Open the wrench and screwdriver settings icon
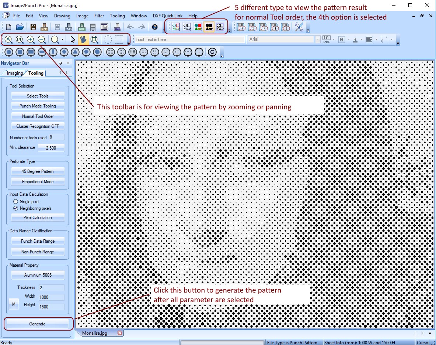436x345 pixels. click(299, 27)
